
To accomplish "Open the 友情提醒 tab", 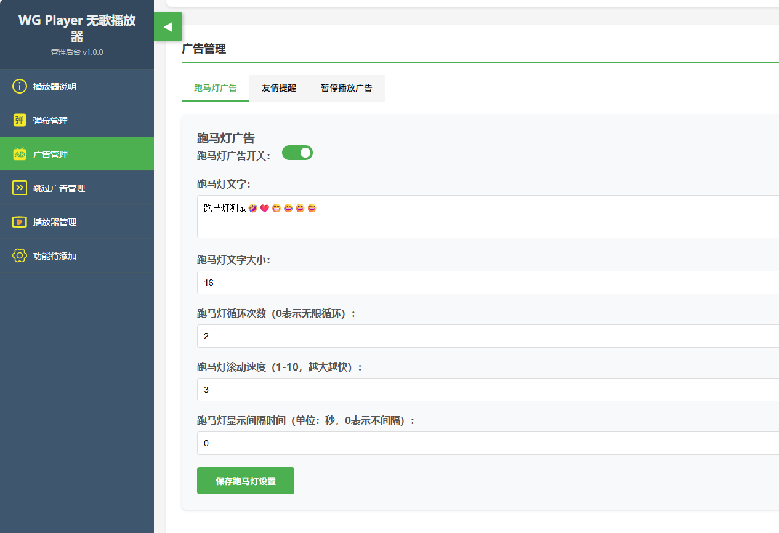I will point(279,88).
